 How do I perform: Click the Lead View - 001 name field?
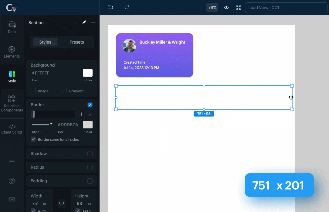[x=285, y=8]
